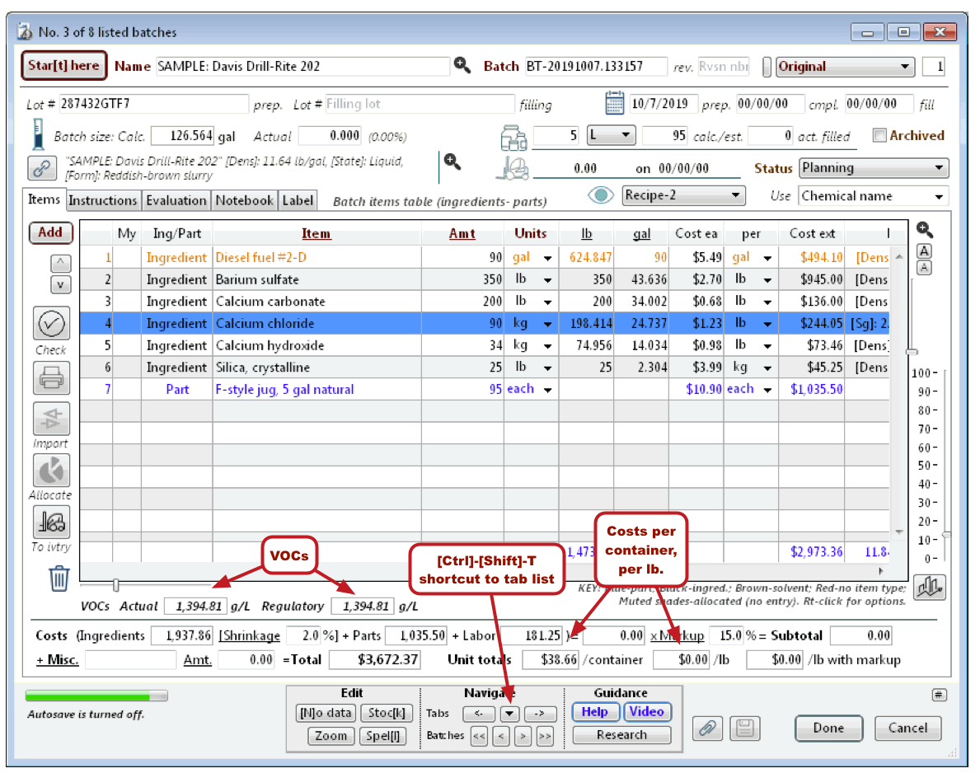Adjust the horizontal slider below the items table
Screen dimensions: 980x773
115,586
